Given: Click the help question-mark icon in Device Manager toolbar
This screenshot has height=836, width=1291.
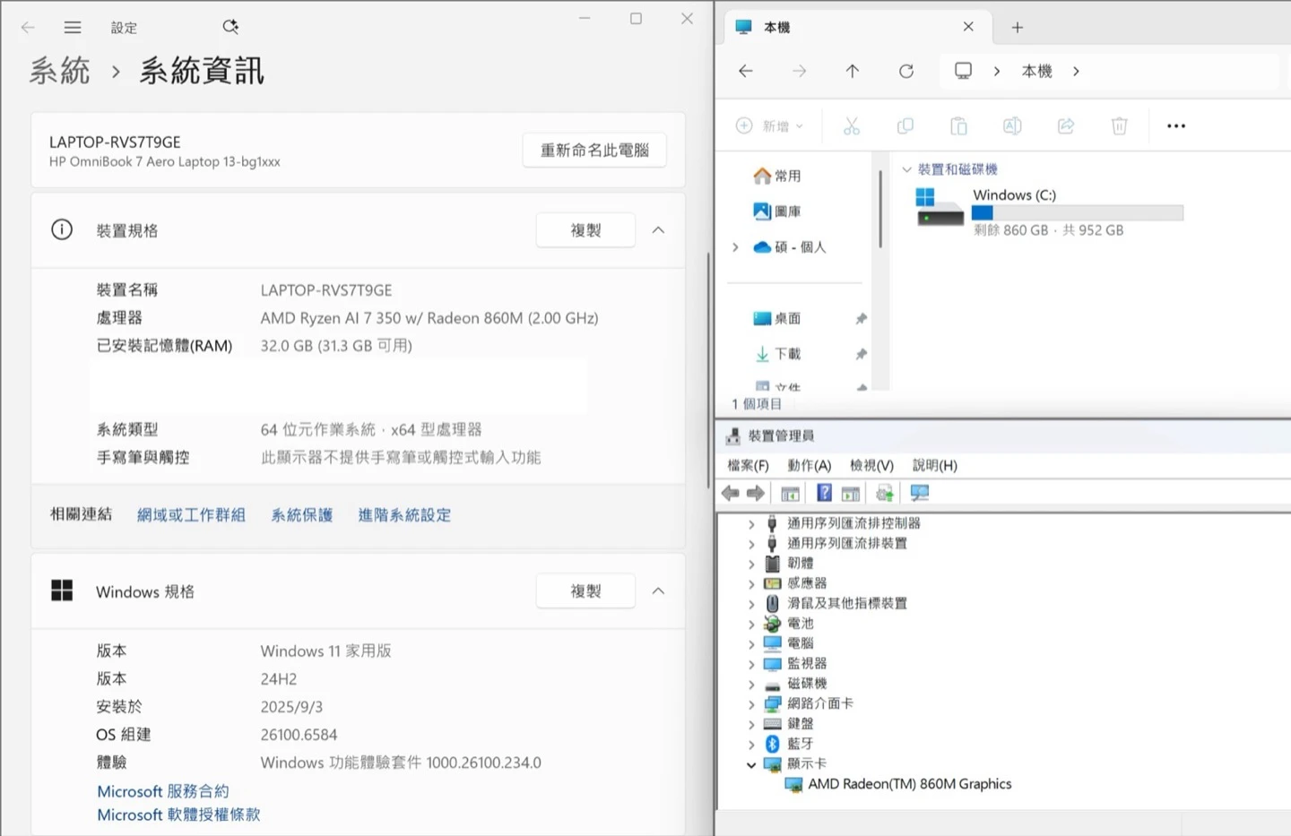Looking at the screenshot, I should tap(824, 493).
